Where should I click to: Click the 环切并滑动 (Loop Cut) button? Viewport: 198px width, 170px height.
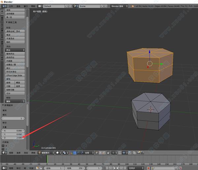pyautogui.click(x=15, y=72)
